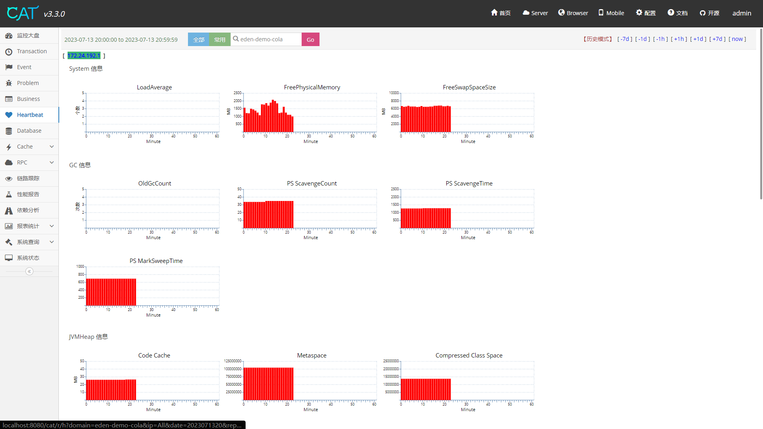Toggle the 常用 domain filter

point(219,40)
